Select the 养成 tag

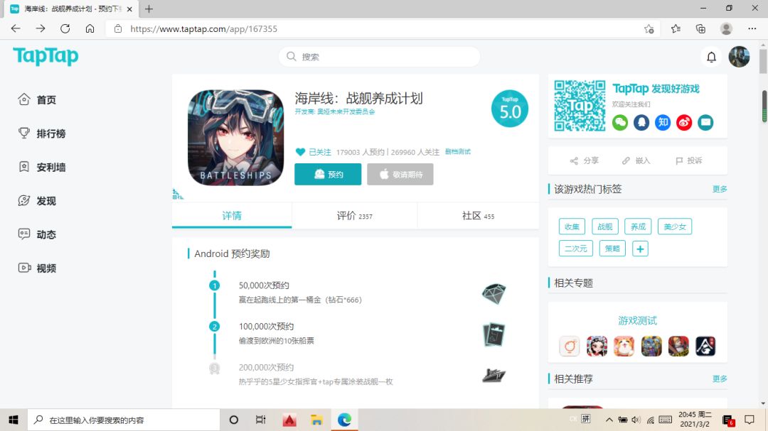pos(638,227)
